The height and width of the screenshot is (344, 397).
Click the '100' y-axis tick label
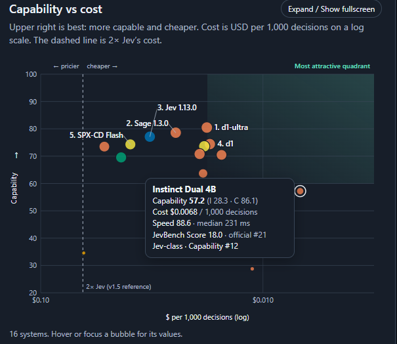31,74
